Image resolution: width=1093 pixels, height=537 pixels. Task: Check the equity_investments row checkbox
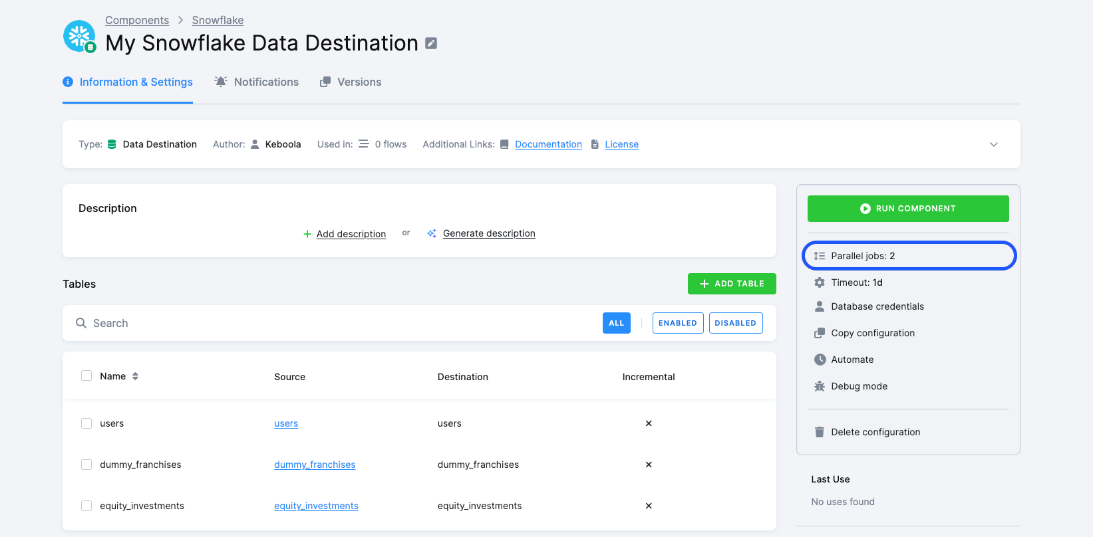pos(86,506)
